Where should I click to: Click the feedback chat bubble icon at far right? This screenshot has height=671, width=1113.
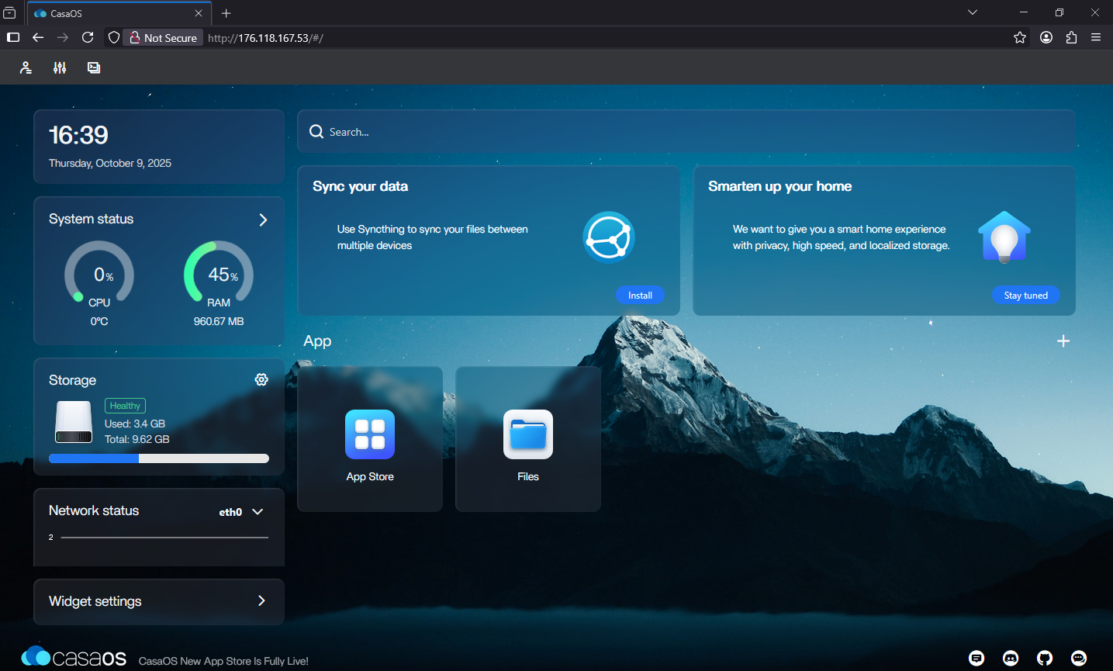(x=1079, y=658)
